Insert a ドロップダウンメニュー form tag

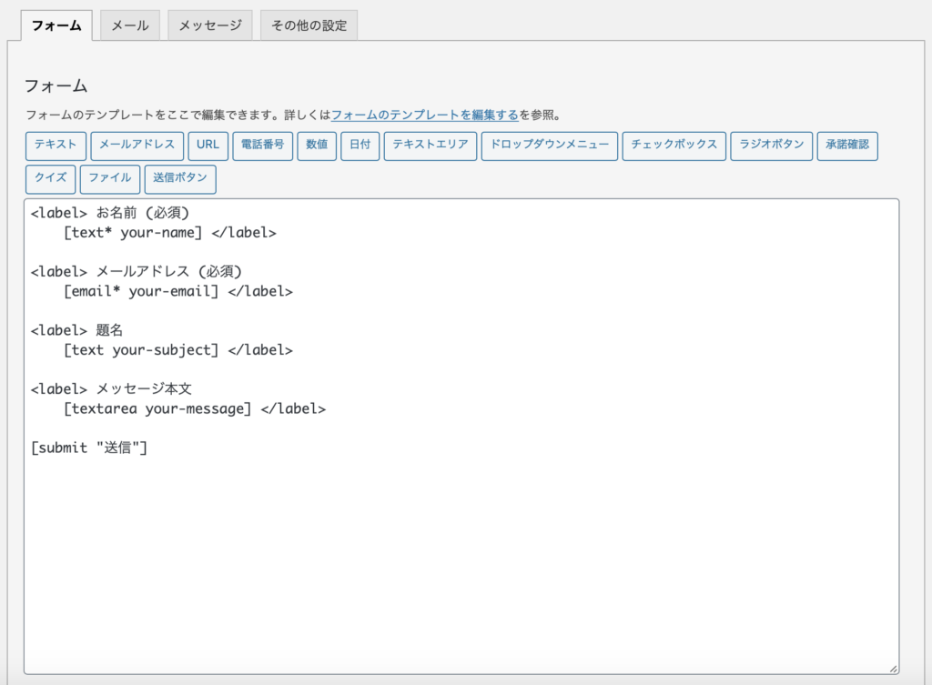(550, 146)
